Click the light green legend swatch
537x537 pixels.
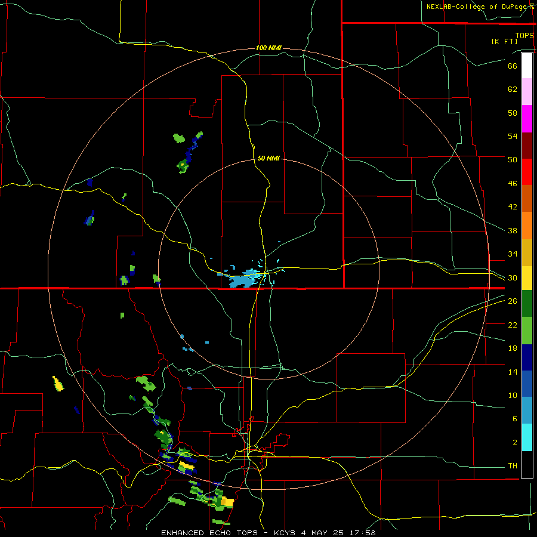[527, 331]
